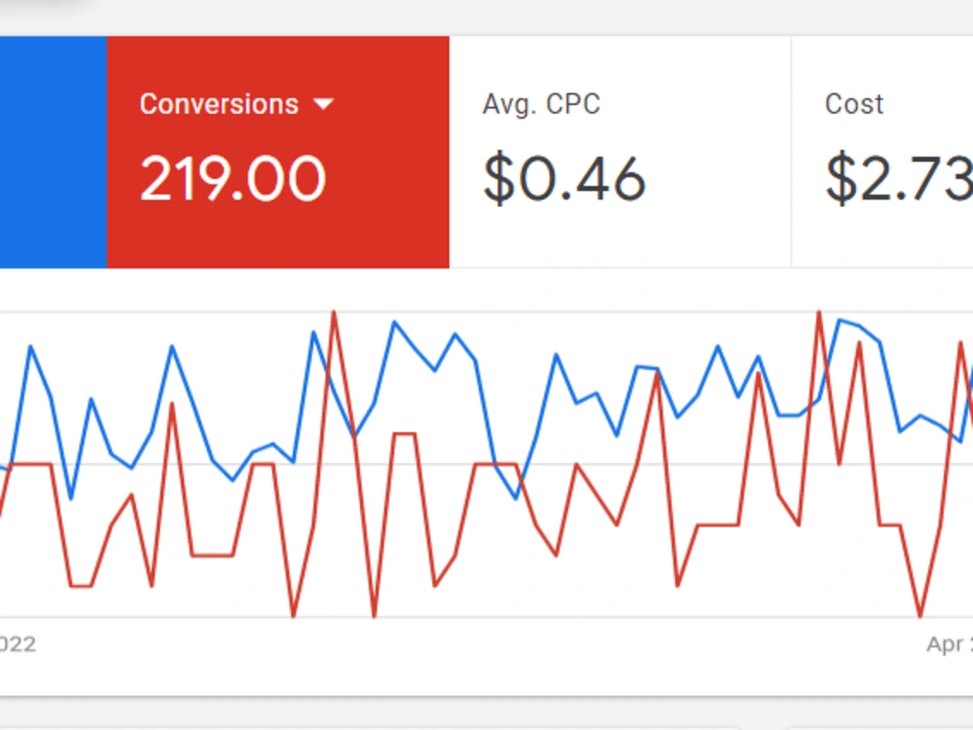Viewport: 973px width, 730px height.
Task: Open the Conversions metric dropdown arrow
Action: 323,104
